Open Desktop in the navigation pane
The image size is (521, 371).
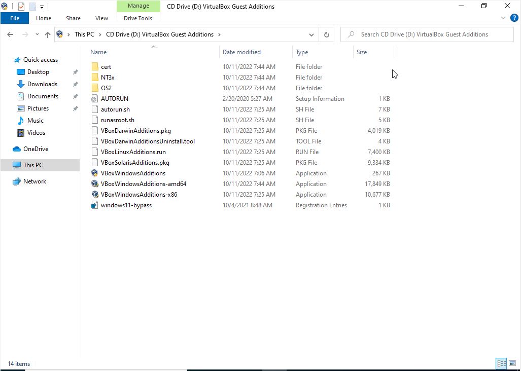(x=38, y=72)
